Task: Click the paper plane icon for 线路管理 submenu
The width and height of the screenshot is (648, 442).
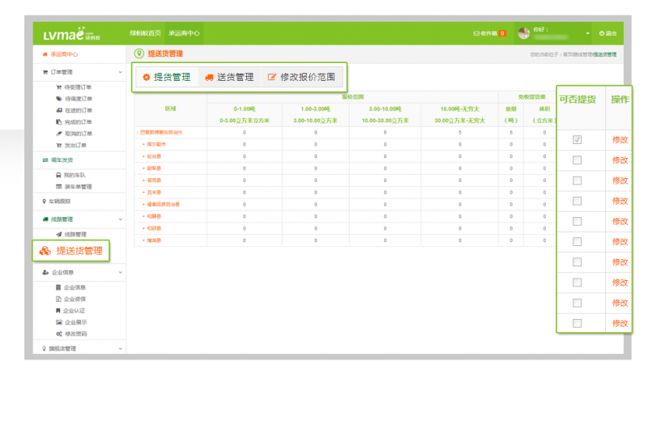Action: click(59, 234)
